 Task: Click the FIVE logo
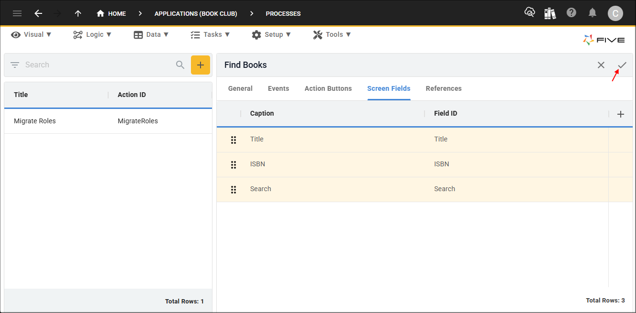604,40
